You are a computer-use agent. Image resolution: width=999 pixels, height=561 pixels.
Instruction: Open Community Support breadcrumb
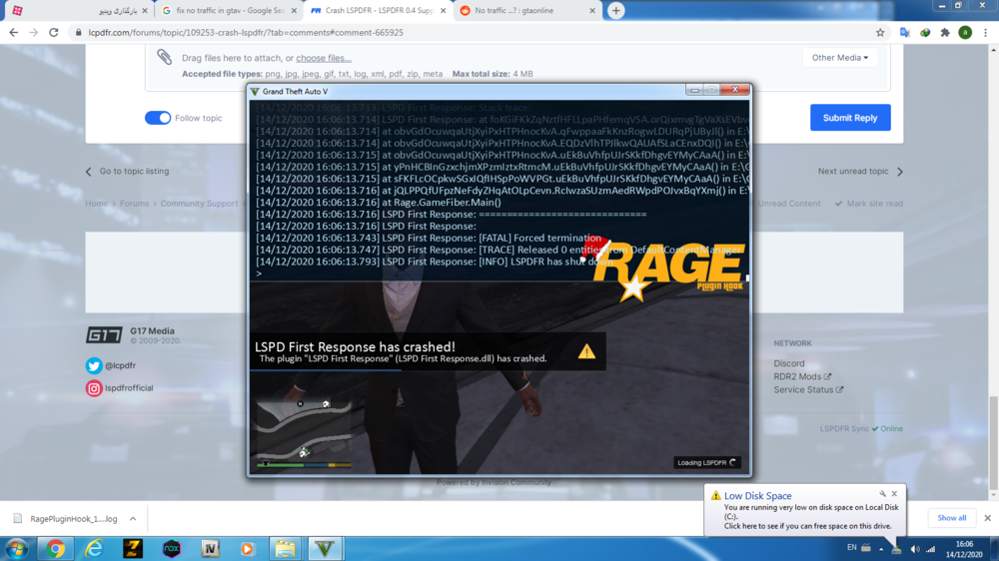coord(199,204)
